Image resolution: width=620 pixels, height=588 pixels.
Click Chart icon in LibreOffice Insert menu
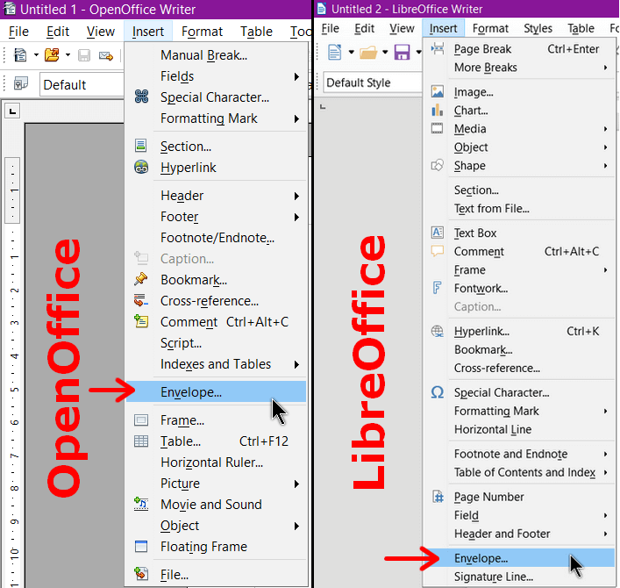438,110
